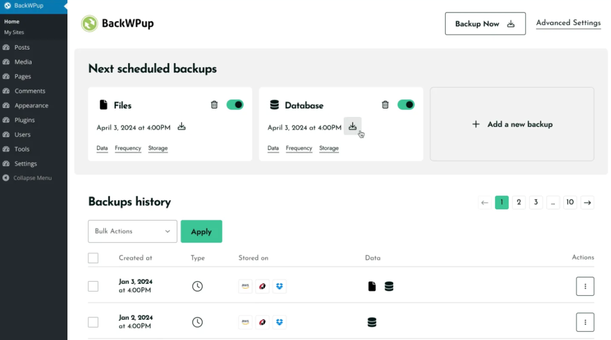Image resolution: width=611 pixels, height=340 pixels.
Task: Open Advanced Settings link
Action: (x=568, y=23)
